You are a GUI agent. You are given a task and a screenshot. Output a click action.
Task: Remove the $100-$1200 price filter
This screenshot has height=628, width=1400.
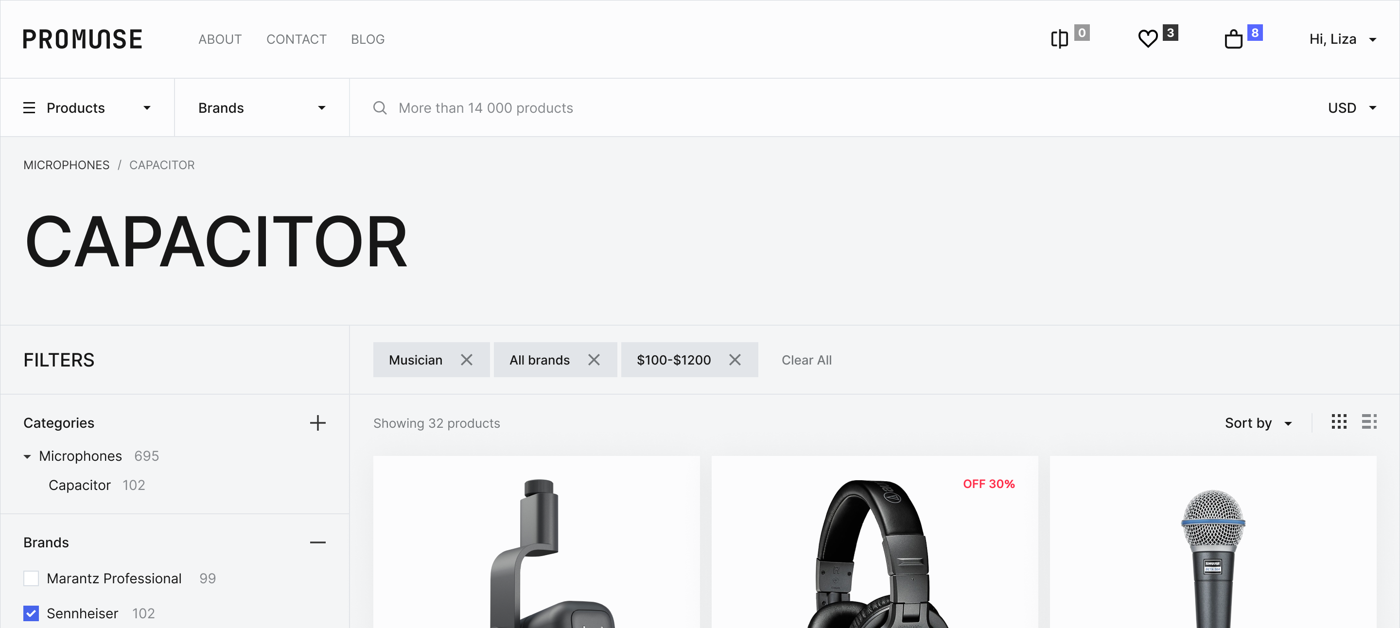click(735, 360)
